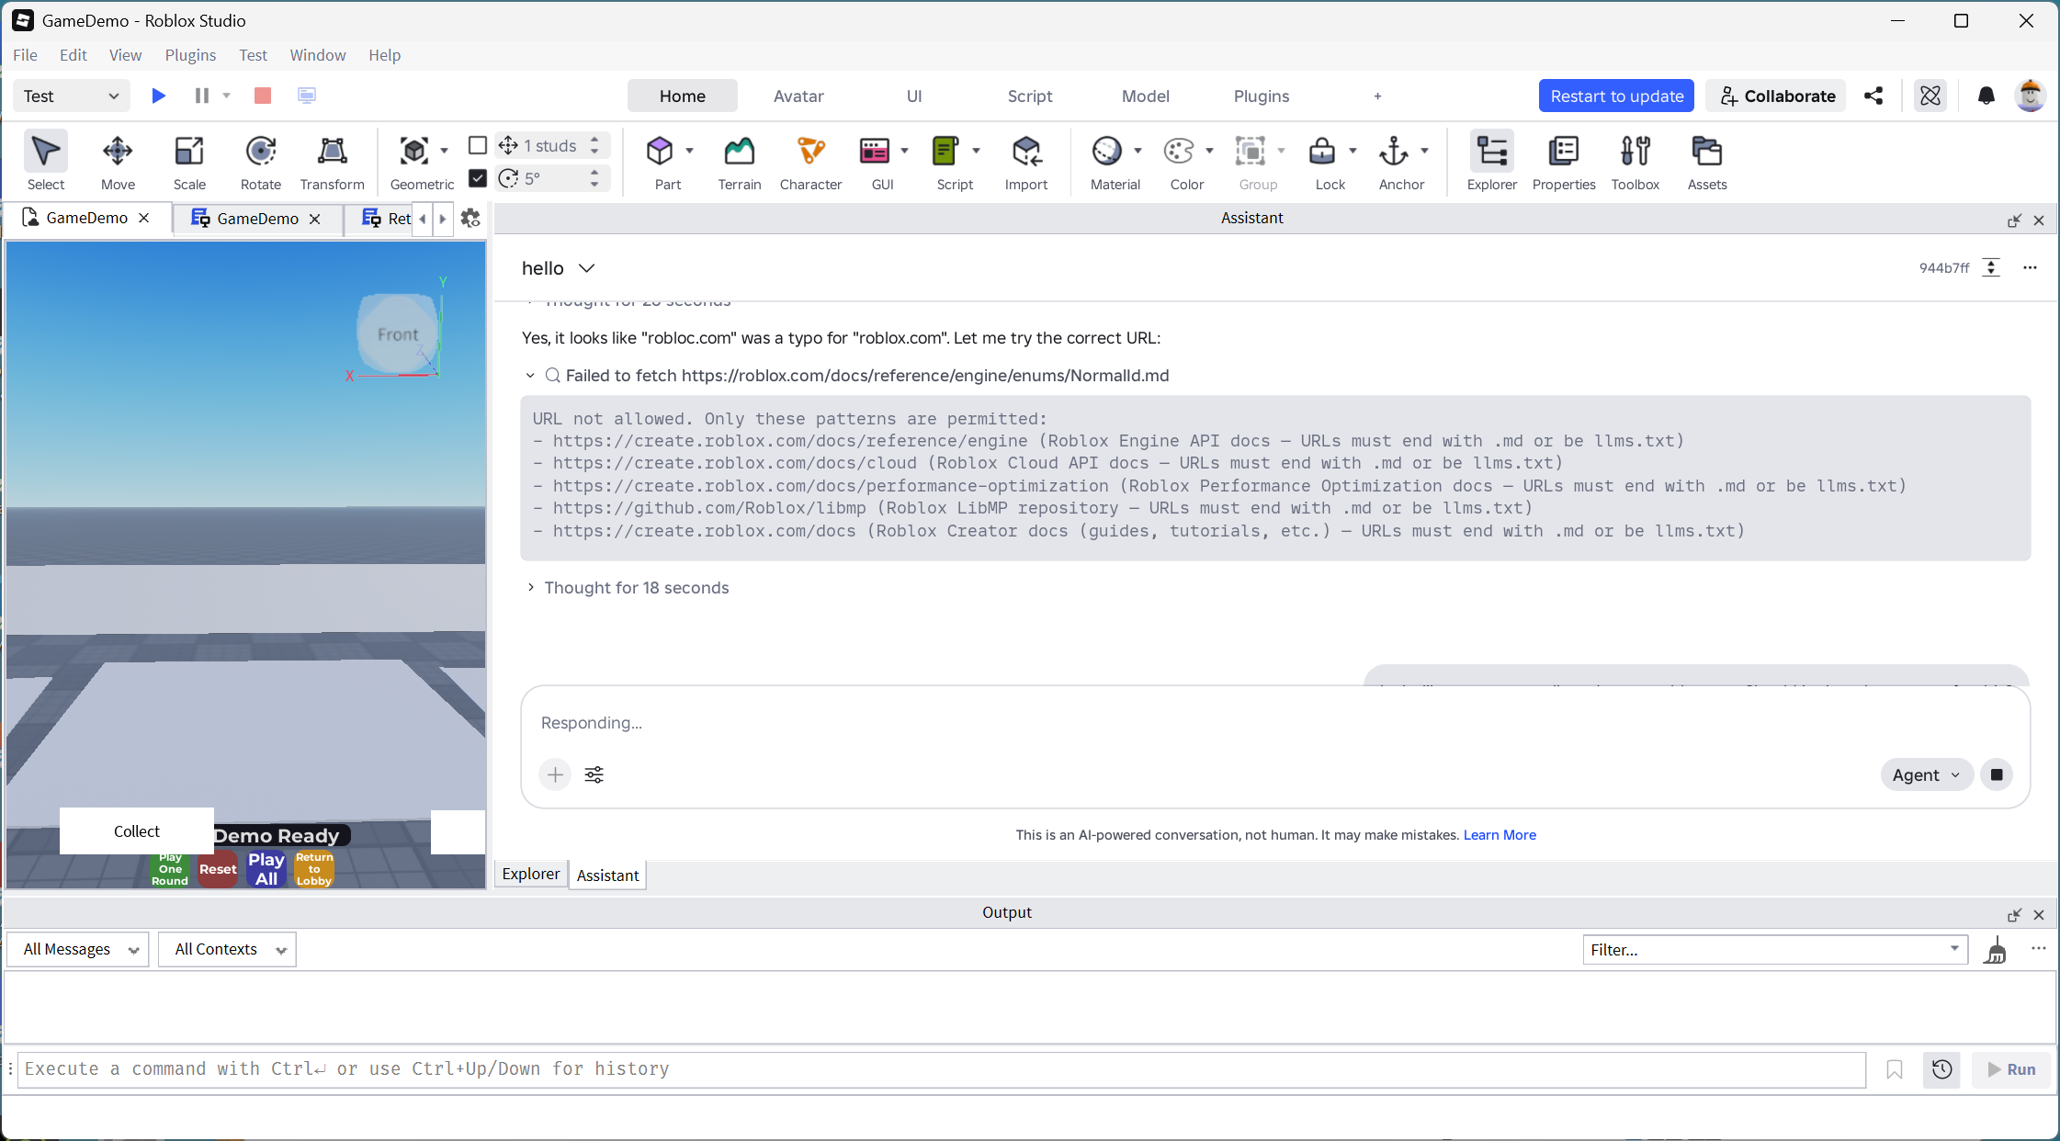Open Assistant settings sliders icon
The width and height of the screenshot is (2060, 1141).
tap(594, 774)
